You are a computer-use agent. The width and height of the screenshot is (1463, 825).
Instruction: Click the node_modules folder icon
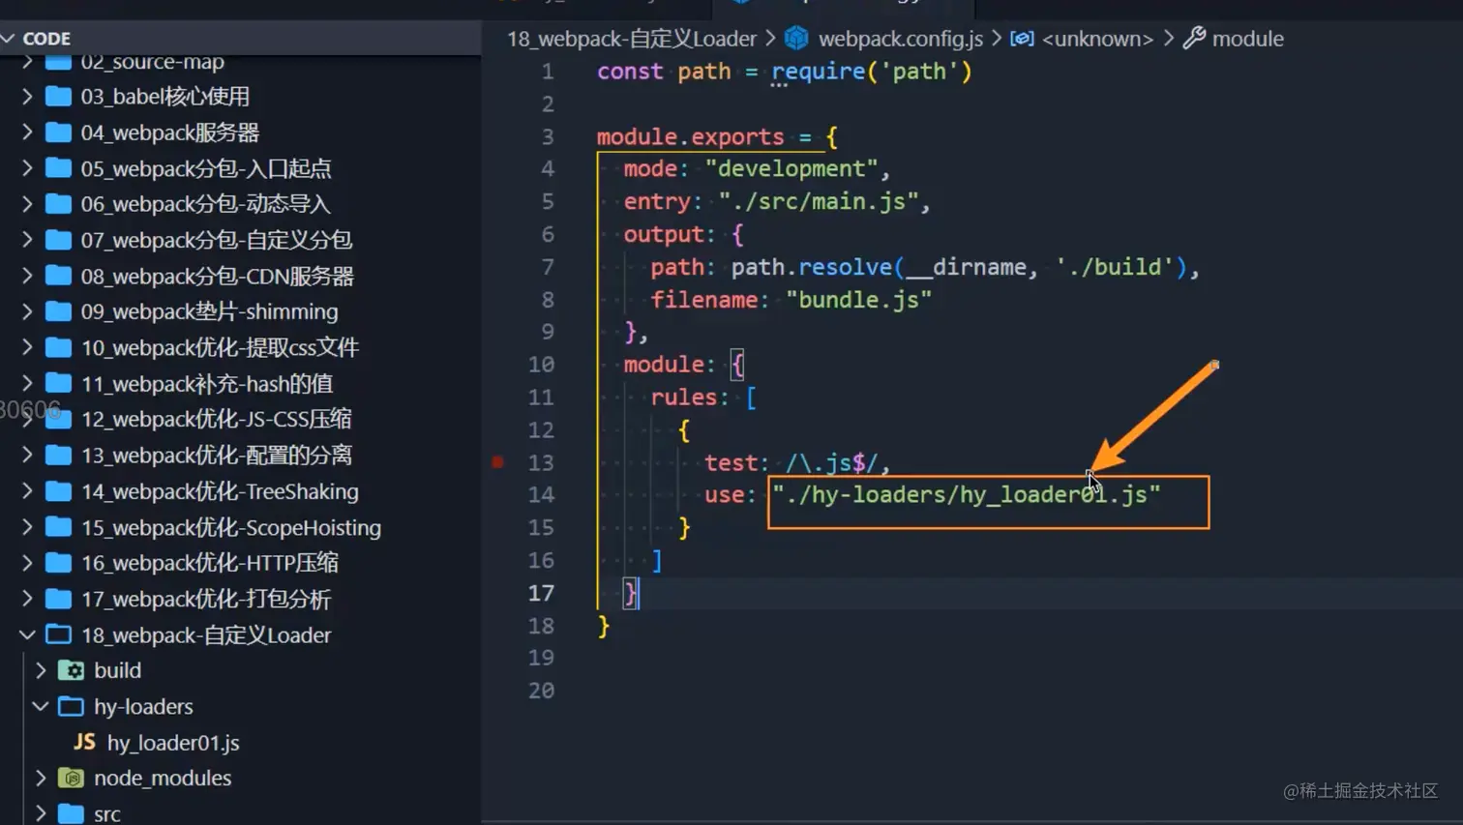point(71,778)
